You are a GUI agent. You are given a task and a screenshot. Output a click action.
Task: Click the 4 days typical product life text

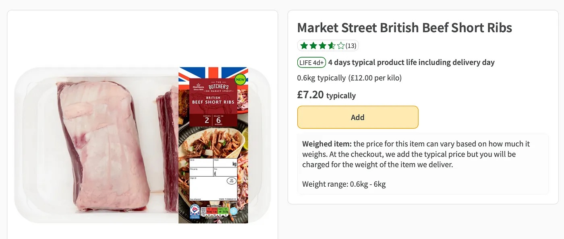(411, 62)
